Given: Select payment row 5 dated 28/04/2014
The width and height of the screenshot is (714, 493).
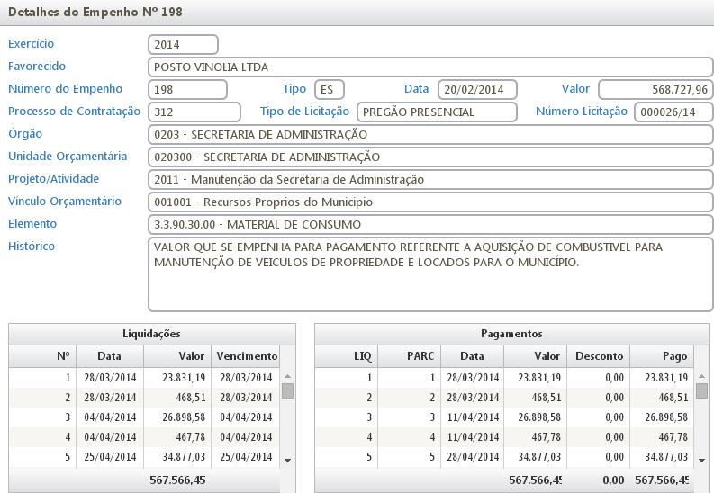Looking at the screenshot, I should click(x=504, y=457).
